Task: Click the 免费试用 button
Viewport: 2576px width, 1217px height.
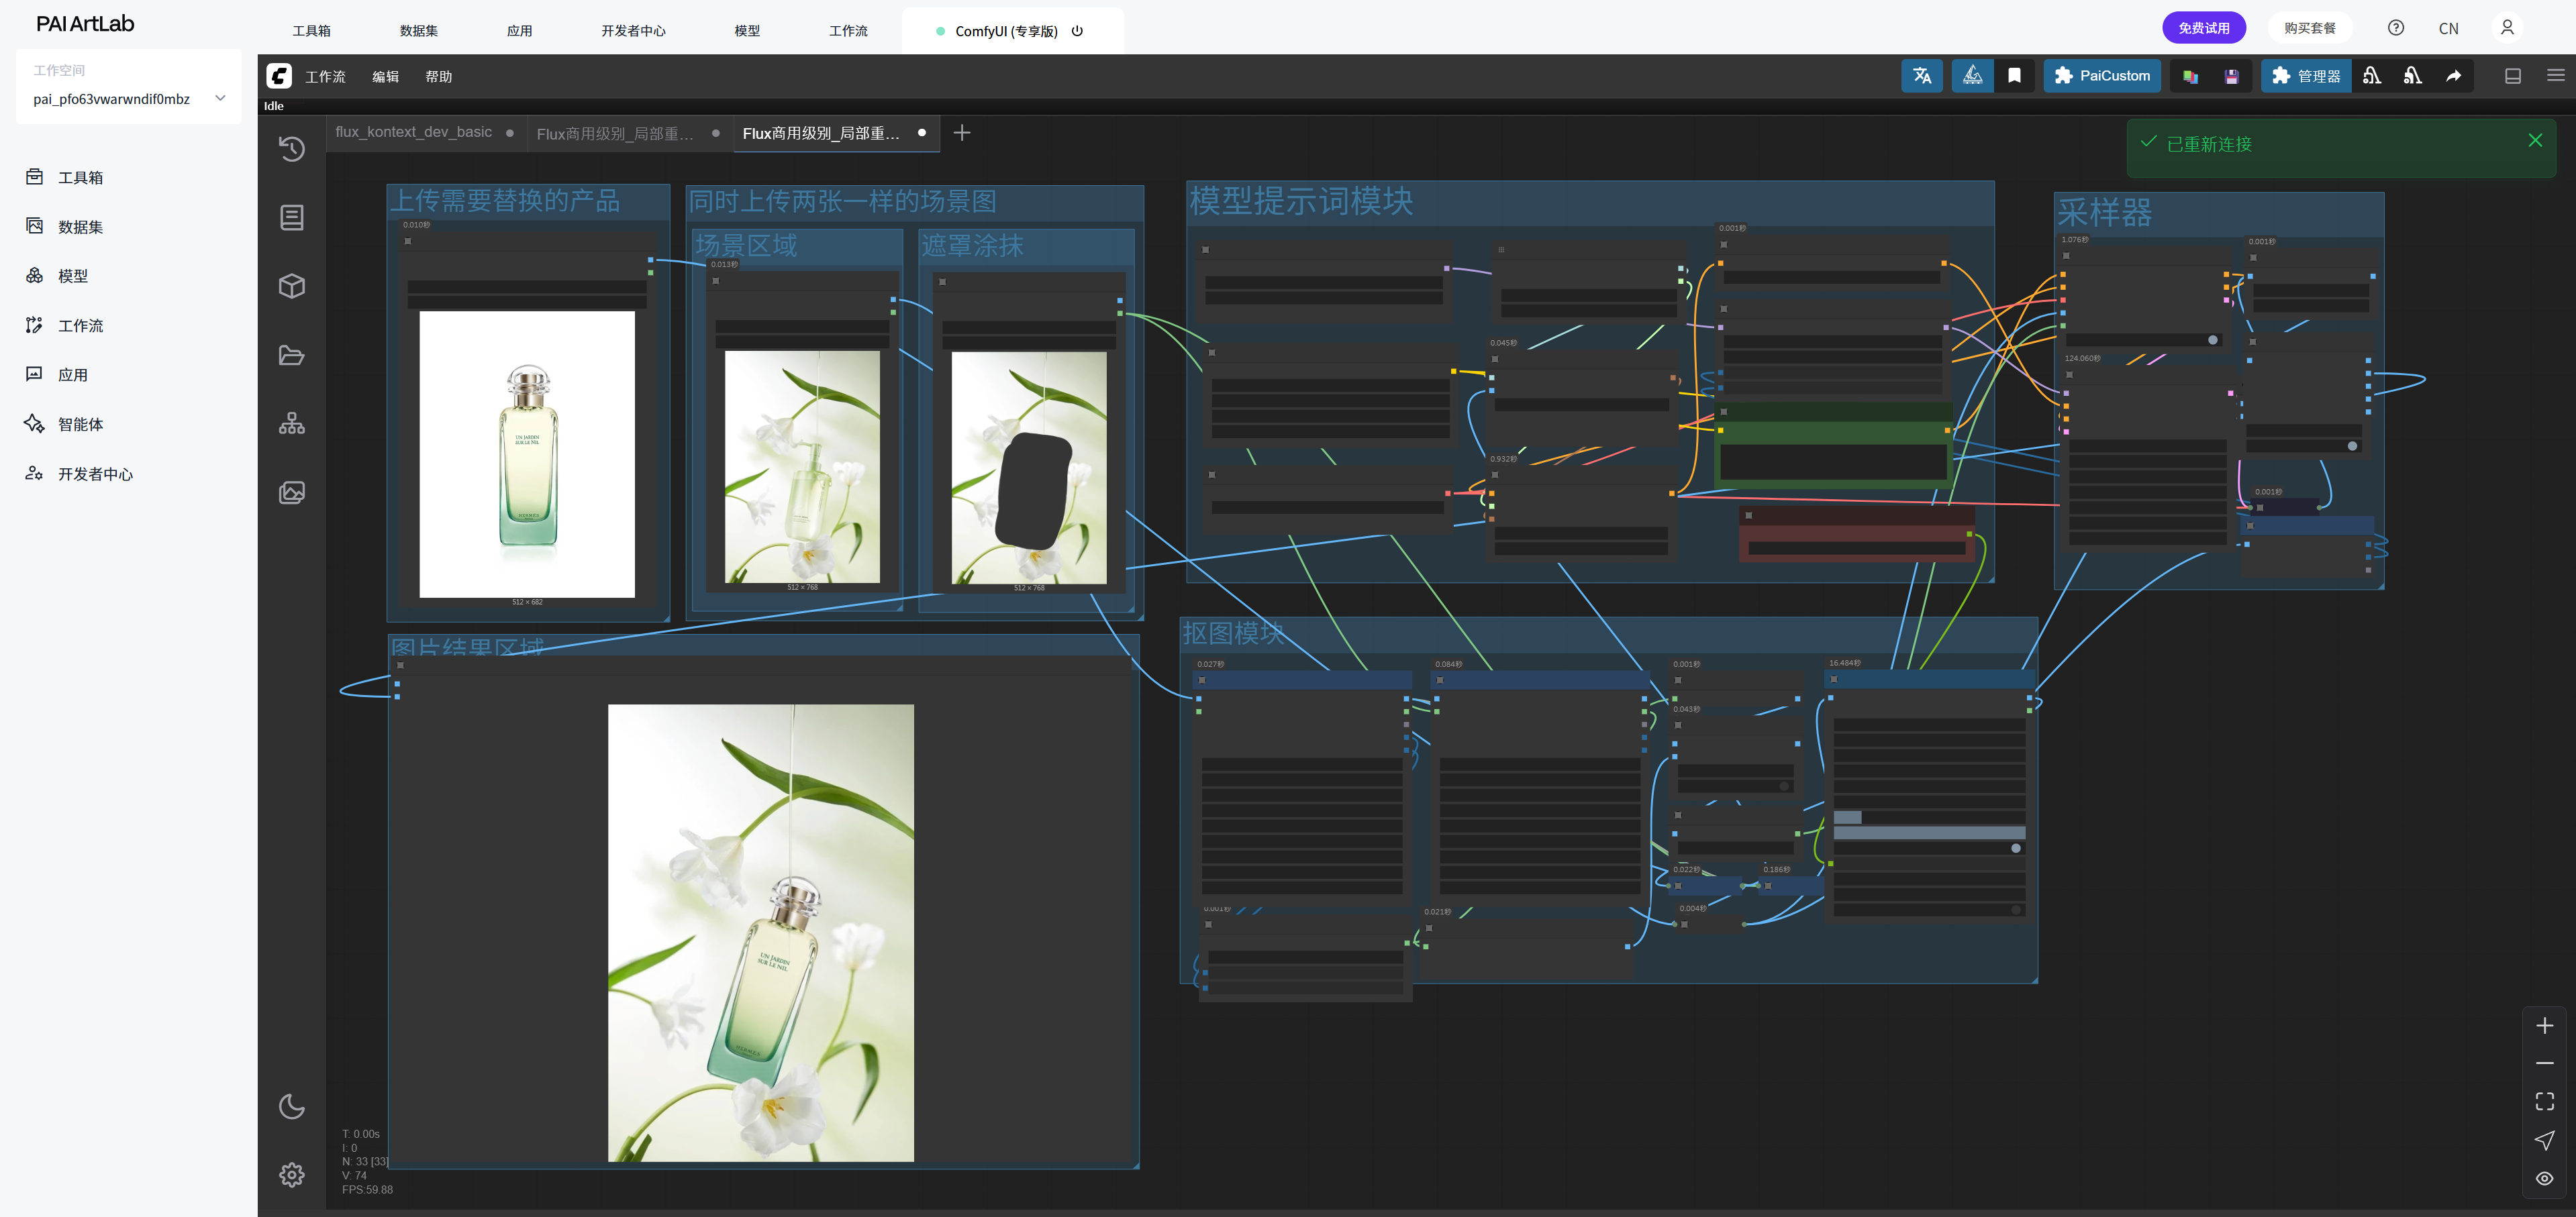Action: (x=2203, y=28)
